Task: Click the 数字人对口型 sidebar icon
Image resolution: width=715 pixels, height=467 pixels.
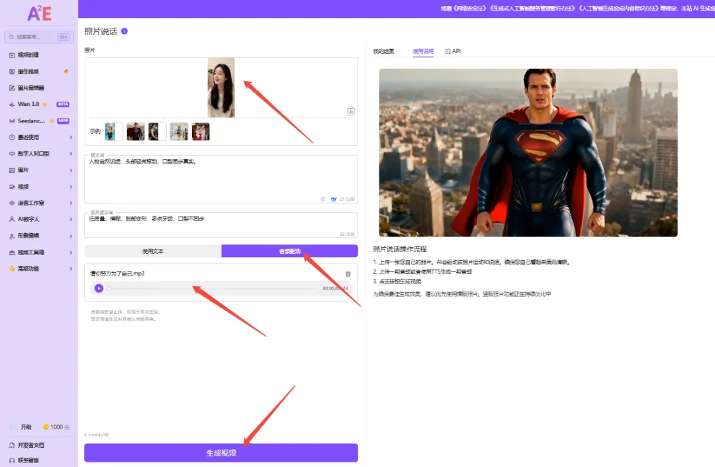Action: [x=12, y=154]
